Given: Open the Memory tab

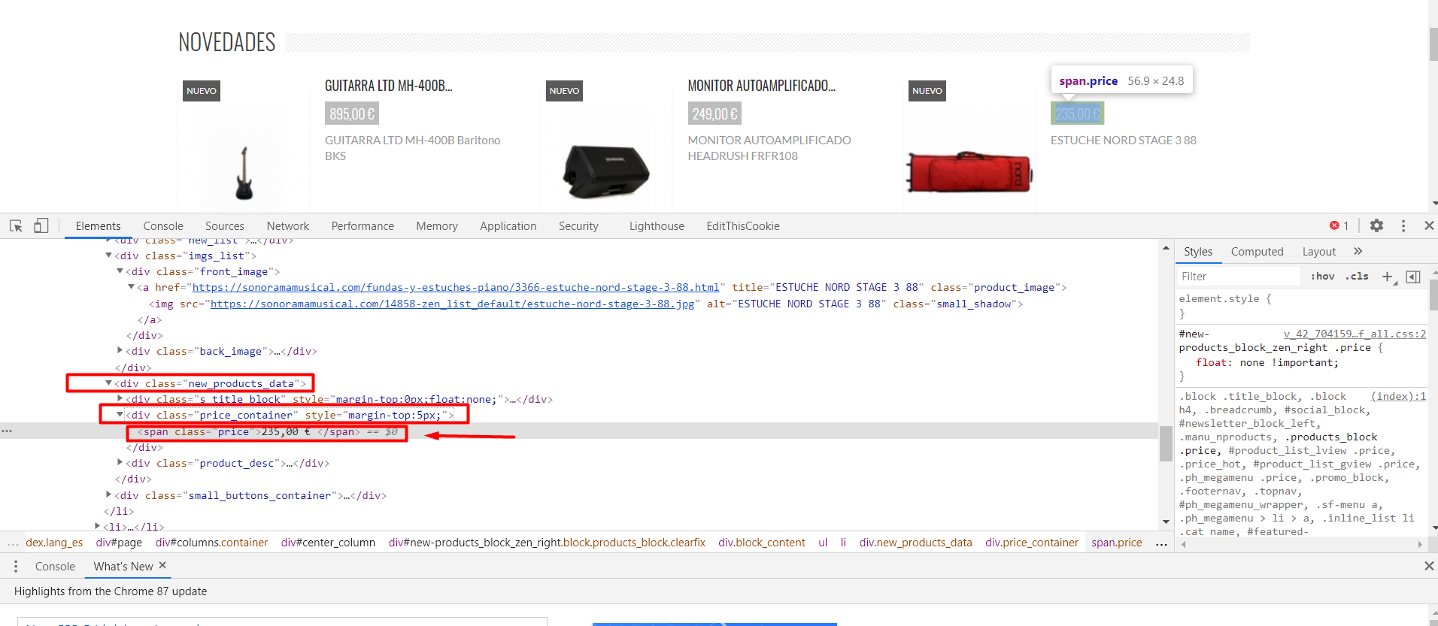Looking at the screenshot, I should pyautogui.click(x=437, y=225).
